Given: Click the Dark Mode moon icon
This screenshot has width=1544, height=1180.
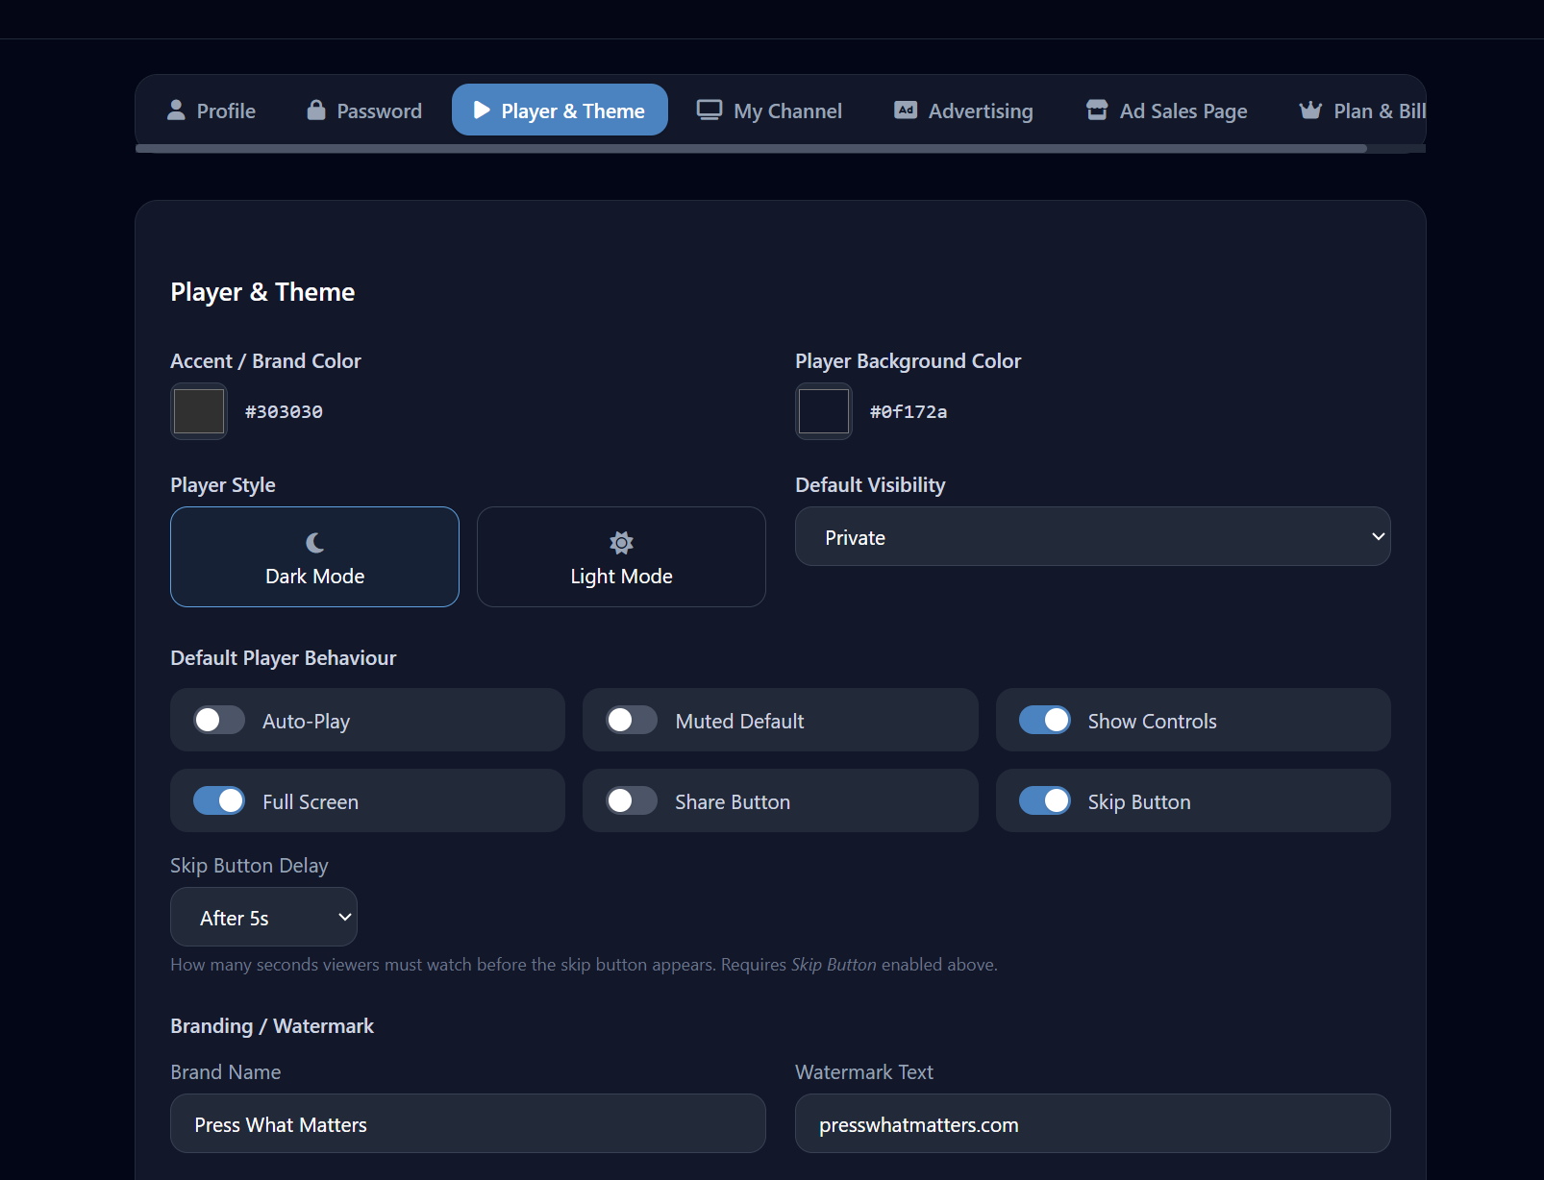Looking at the screenshot, I should coord(314,542).
